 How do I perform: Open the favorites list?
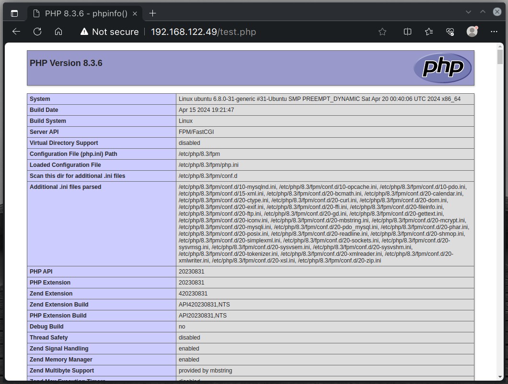pos(428,32)
